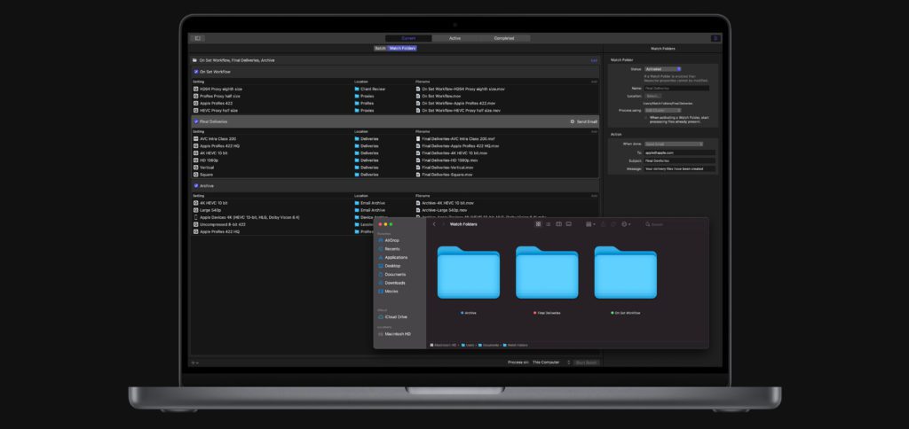Click the Tags icon in Finder toolbar
The image size is (909, 429).
coord(613,224)
